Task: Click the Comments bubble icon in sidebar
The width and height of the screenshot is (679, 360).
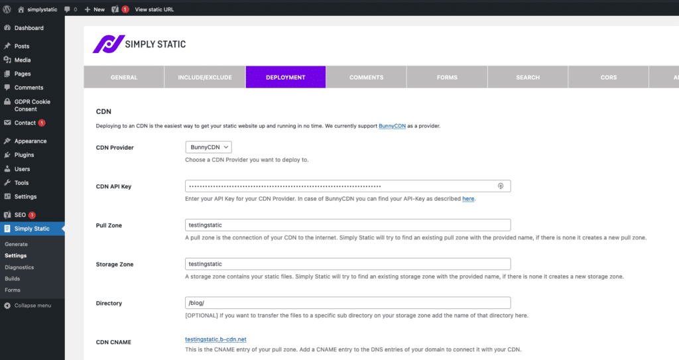Action: click(7, 88)
